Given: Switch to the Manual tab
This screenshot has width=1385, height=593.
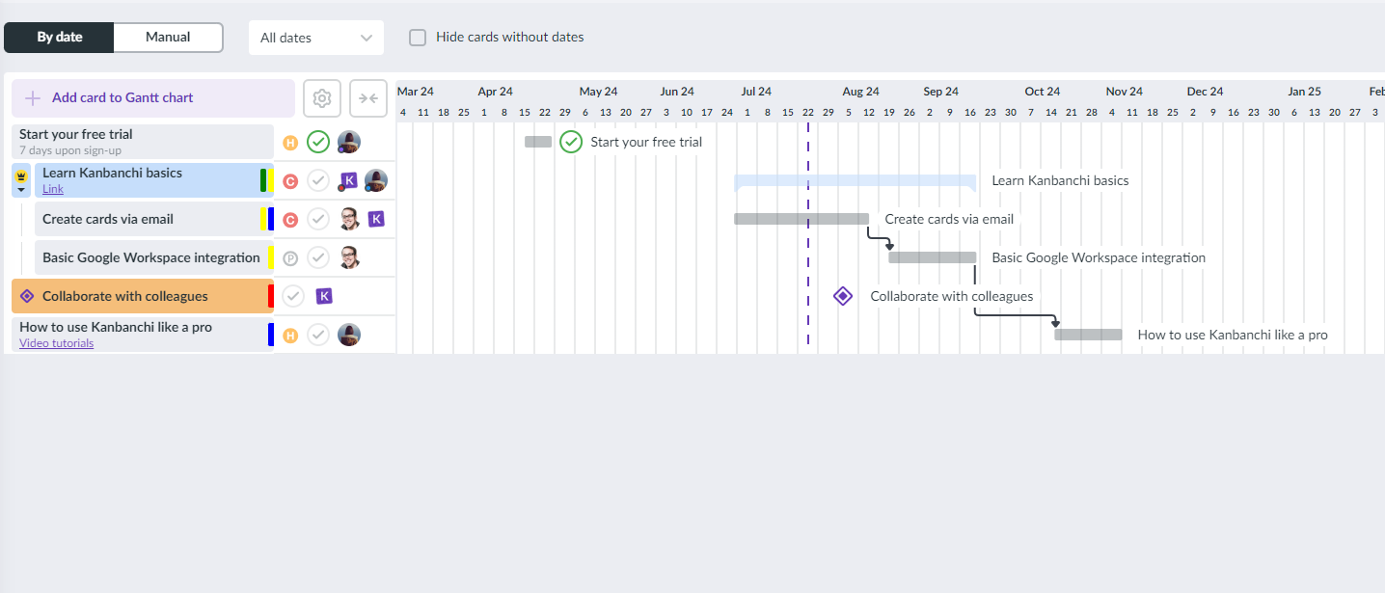Looking at the screenshot, I should [168, 38].
